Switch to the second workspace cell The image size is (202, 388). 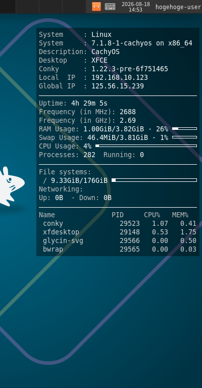point(27,7)
